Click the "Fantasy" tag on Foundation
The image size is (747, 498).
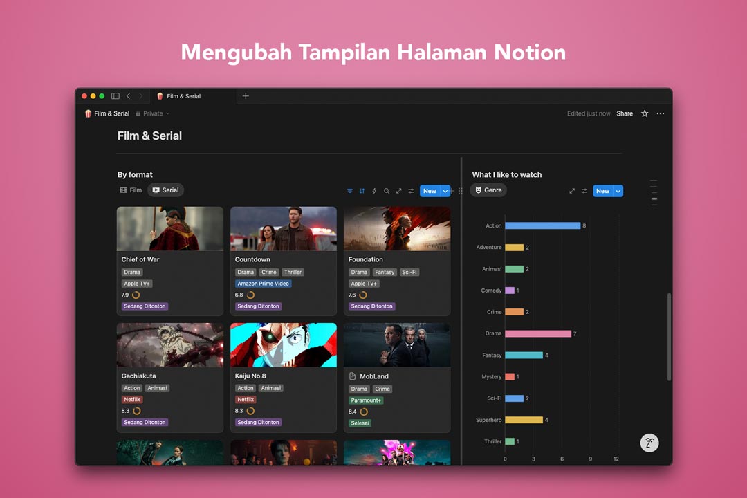point(385,272)
